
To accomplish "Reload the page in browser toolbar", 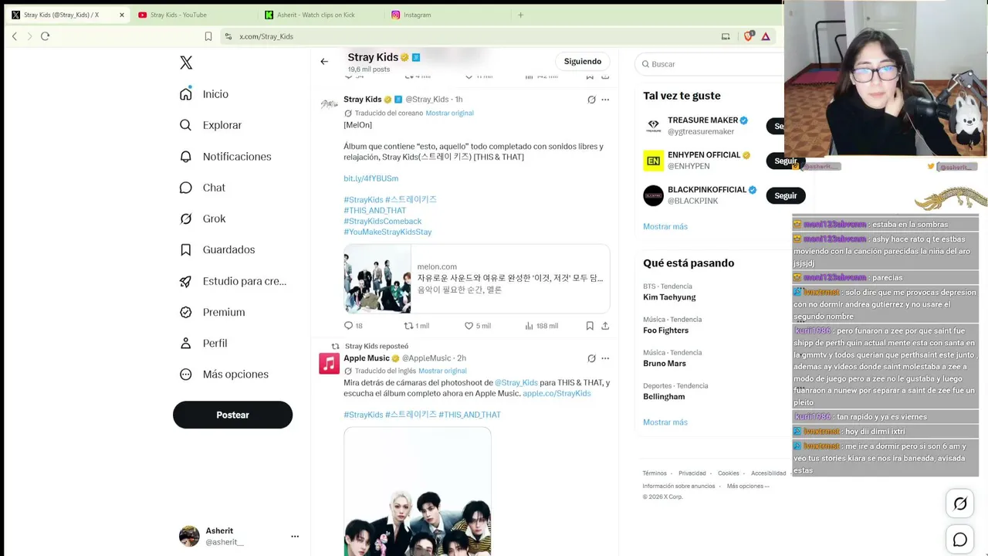I will [45, 36].
